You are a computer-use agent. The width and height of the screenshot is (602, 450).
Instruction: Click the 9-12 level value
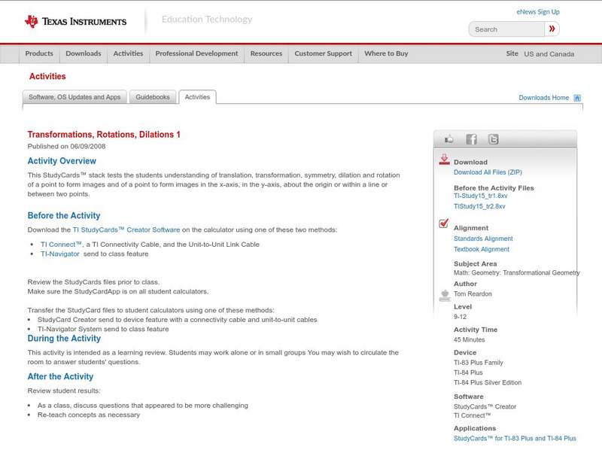click(460, 317)
